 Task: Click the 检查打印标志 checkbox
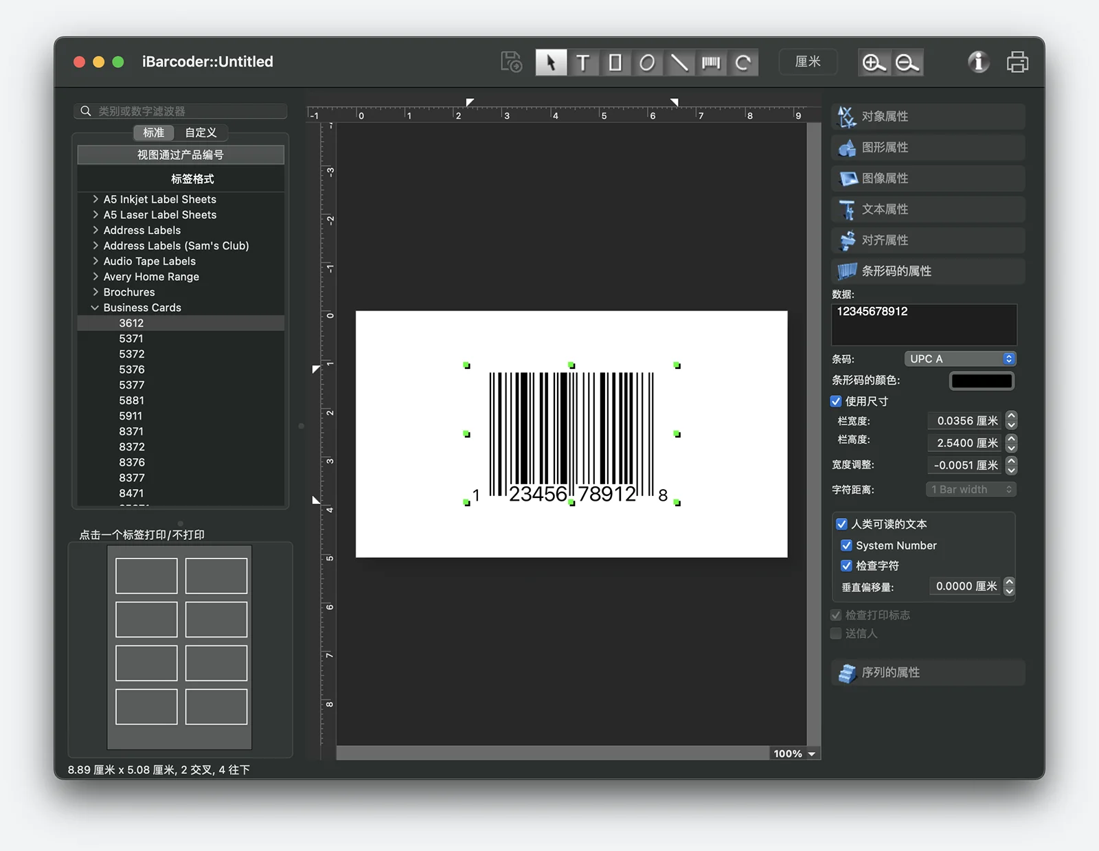coord(836,615)
